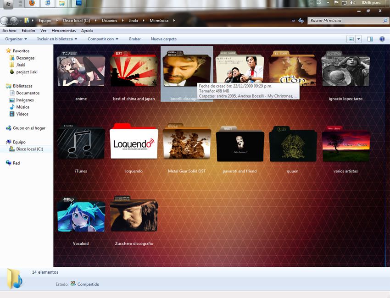390x298 pixels.
Task: Select Grupo en el hogar
Action: coord(29,128)
